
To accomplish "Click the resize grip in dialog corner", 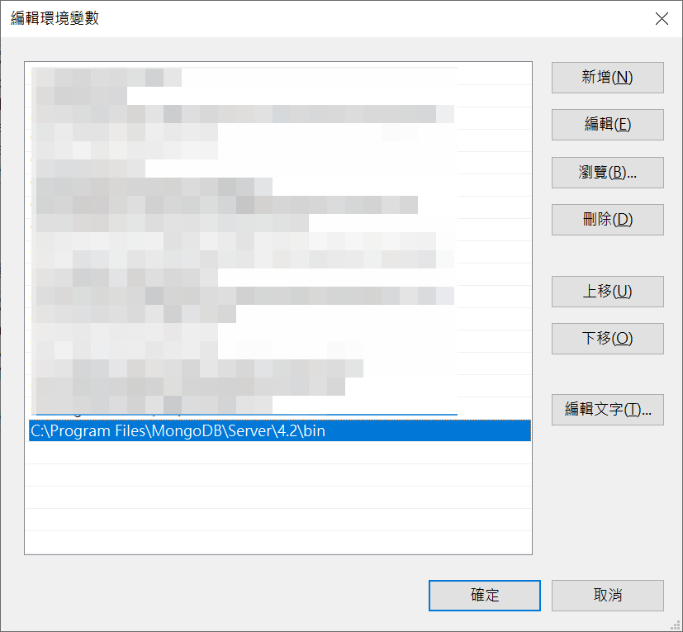I will click(x=676, y=625).
